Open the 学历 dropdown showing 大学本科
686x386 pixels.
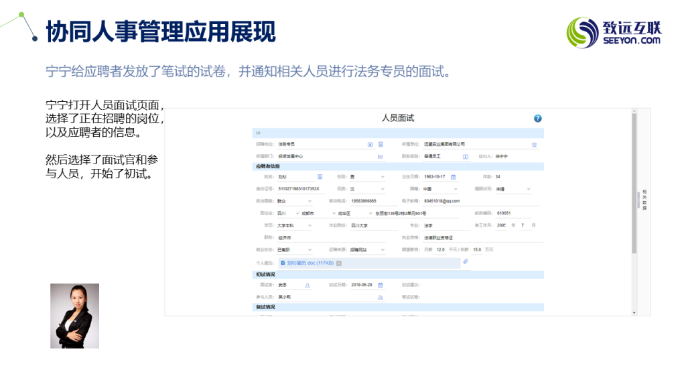pos(310,226)
